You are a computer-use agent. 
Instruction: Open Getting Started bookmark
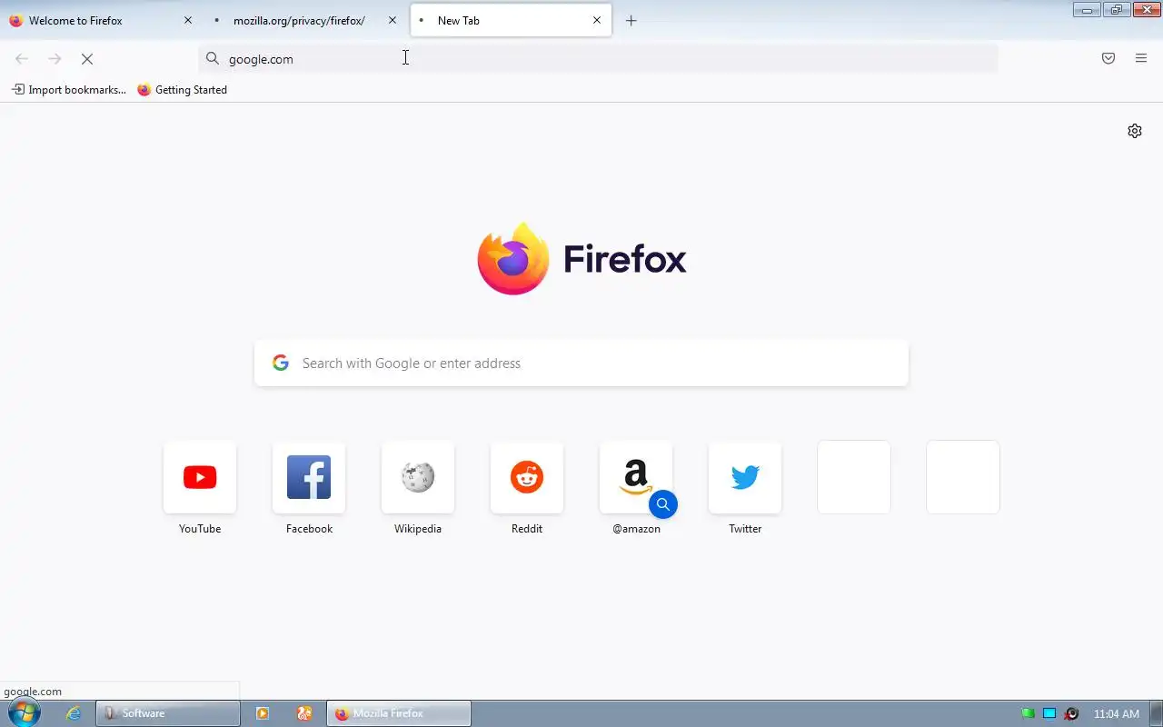click(x=183, y=90)
